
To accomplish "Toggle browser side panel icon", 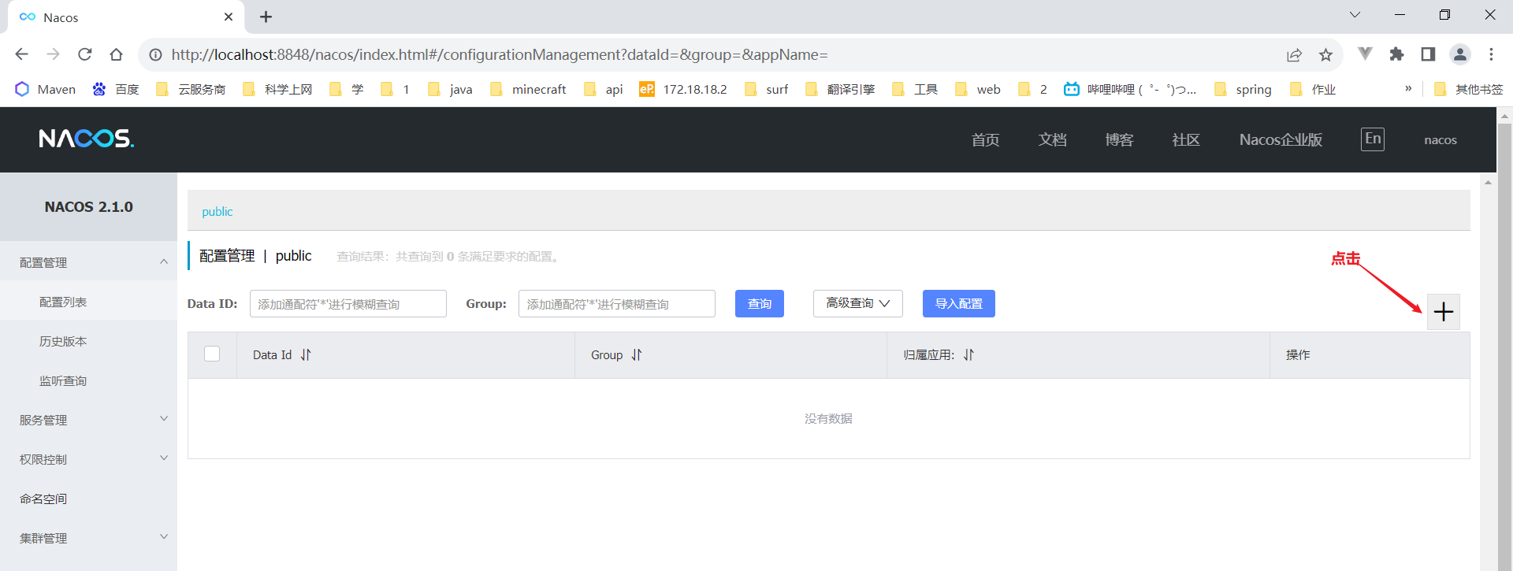I will click(1428, 54).
